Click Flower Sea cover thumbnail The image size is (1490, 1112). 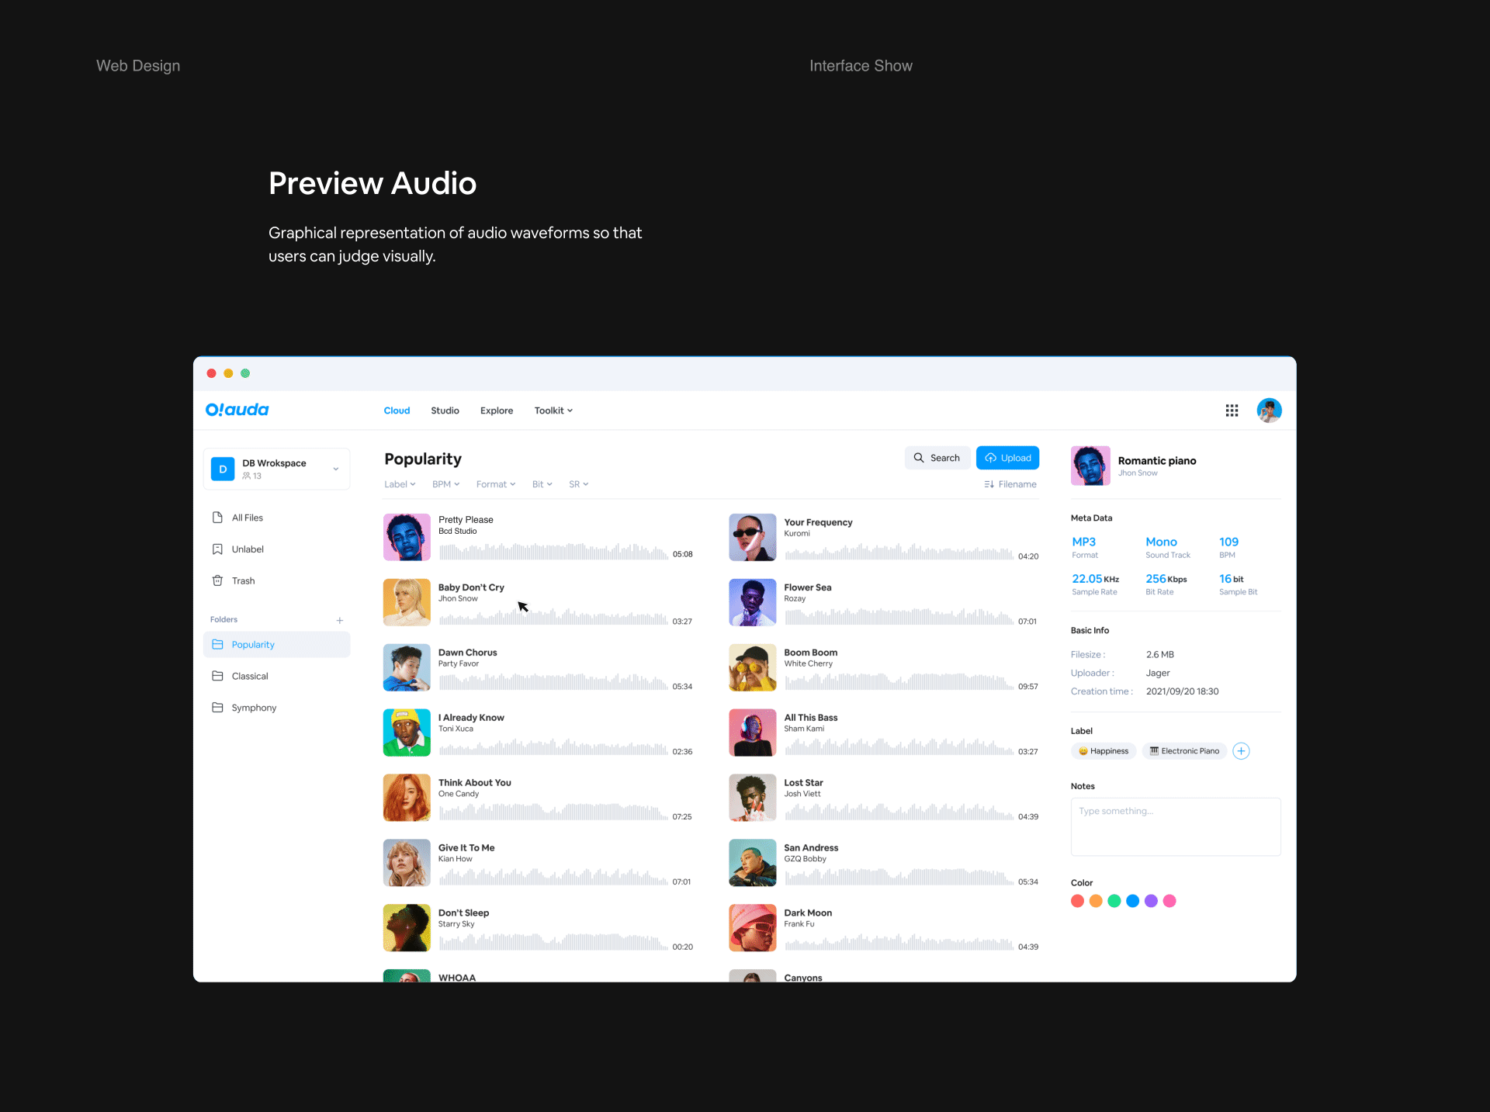pyautogui.click(x=753, y=602)
